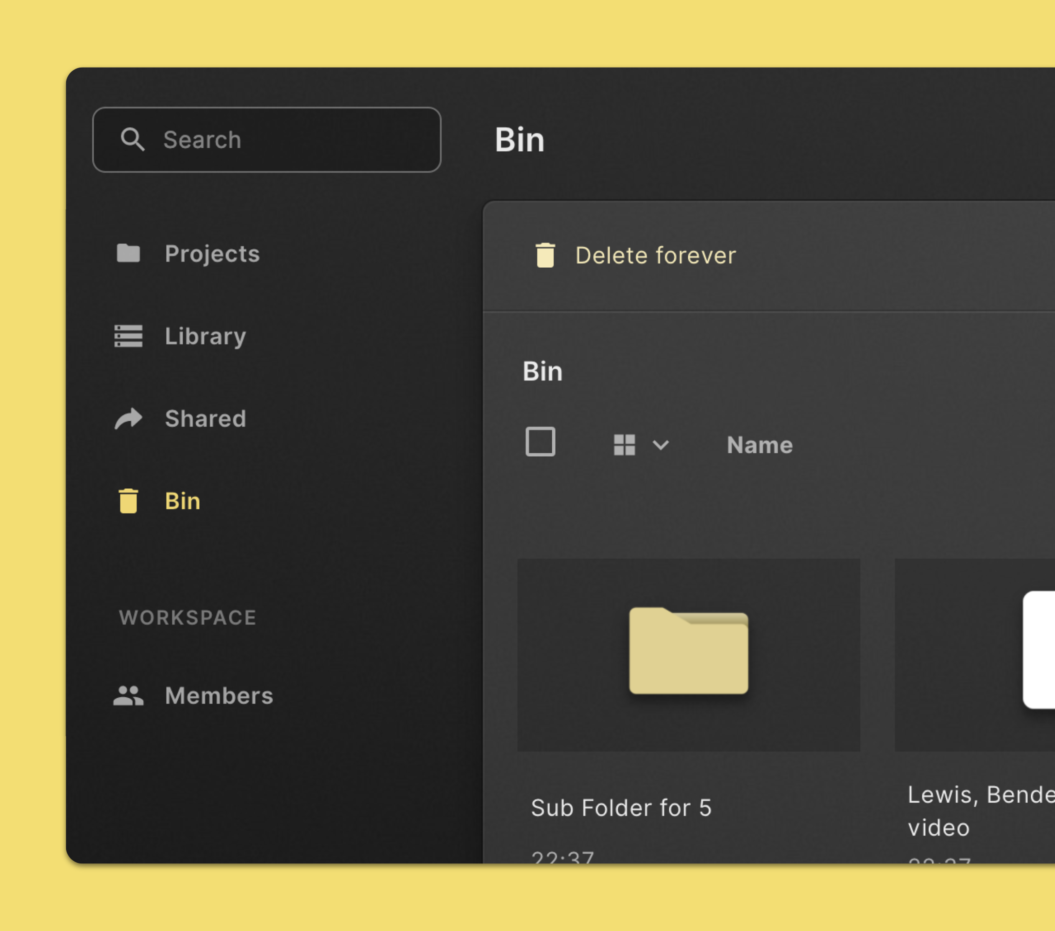1055x931 pixels.
Task: Open Library in the sidebar
Action: pyautogui.click(x=205, y=336)
